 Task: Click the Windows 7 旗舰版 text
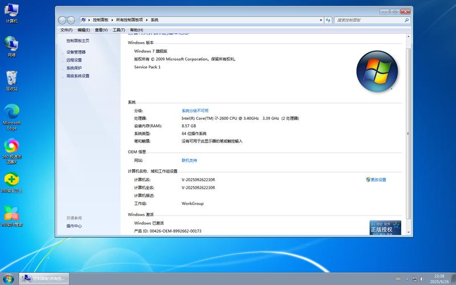pos(150,51)
